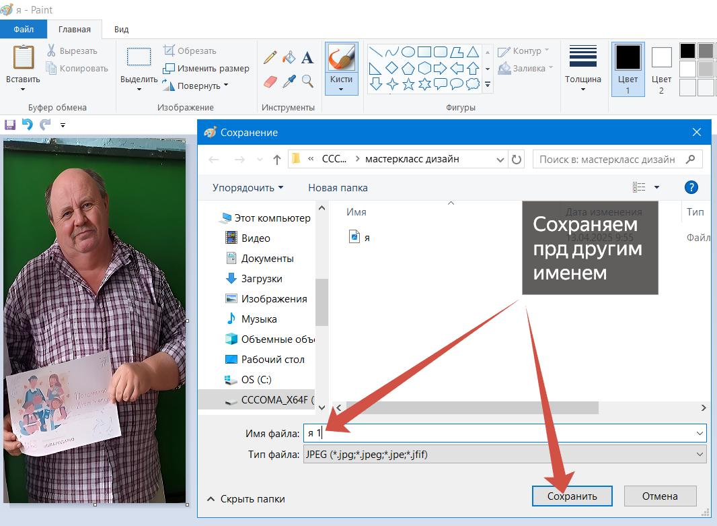This screenshot has width=717, height=526.
Task: Open the save dialog Help button
Action: pos(691,187)
